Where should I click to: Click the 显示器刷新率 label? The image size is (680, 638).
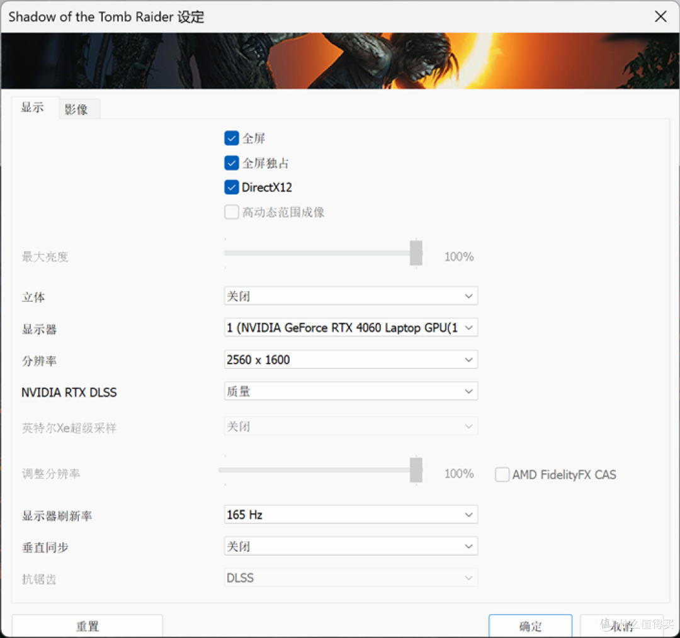pos(57,516)
